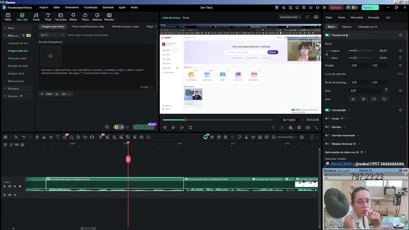Enable the Mosaico facial por IA toggle
The height and width of the screenshot is (230, 409).
328,144
